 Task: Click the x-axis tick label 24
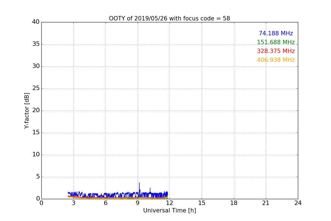point(298,203)
